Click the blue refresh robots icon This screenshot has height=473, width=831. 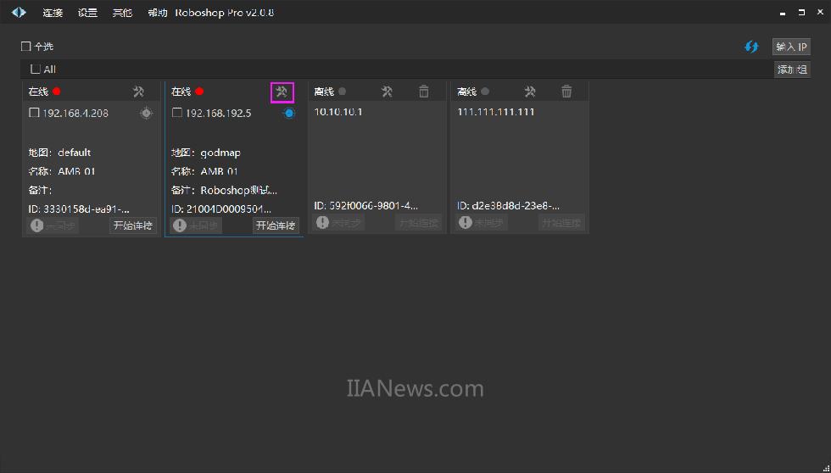[751, 47]
